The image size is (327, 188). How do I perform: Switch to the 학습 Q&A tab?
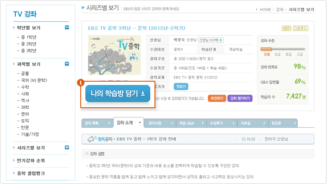pyautogui.click(x=191, y=123)
